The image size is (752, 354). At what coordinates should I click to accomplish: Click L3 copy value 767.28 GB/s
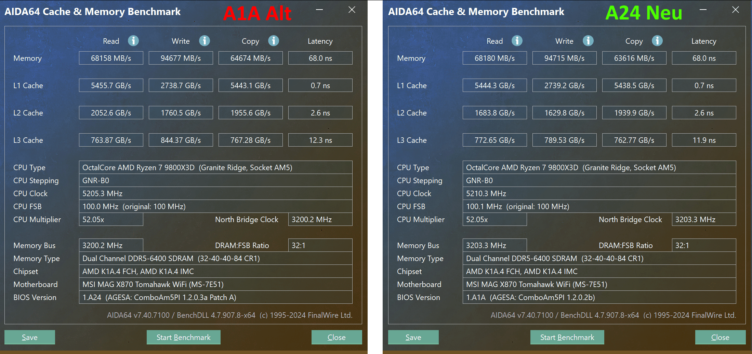coord(251,140)
